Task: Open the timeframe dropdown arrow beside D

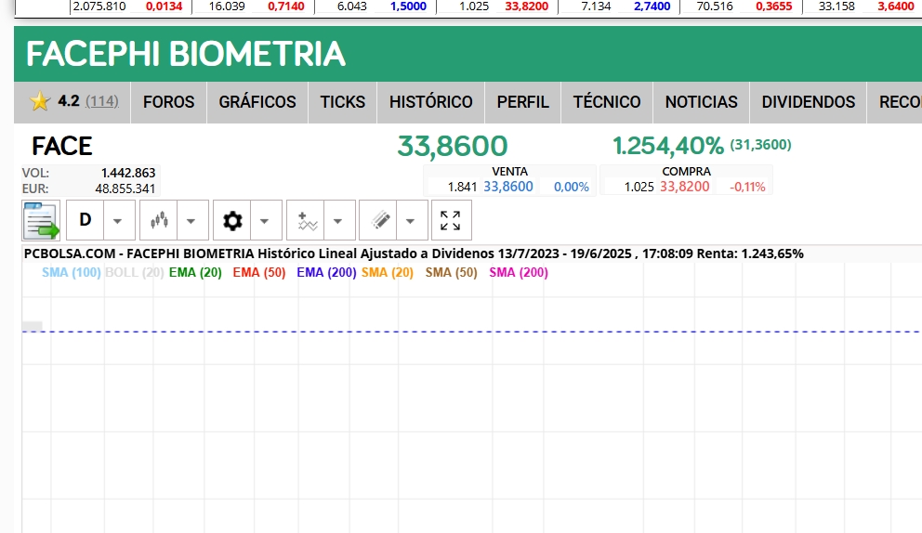Action: (118, 221)
